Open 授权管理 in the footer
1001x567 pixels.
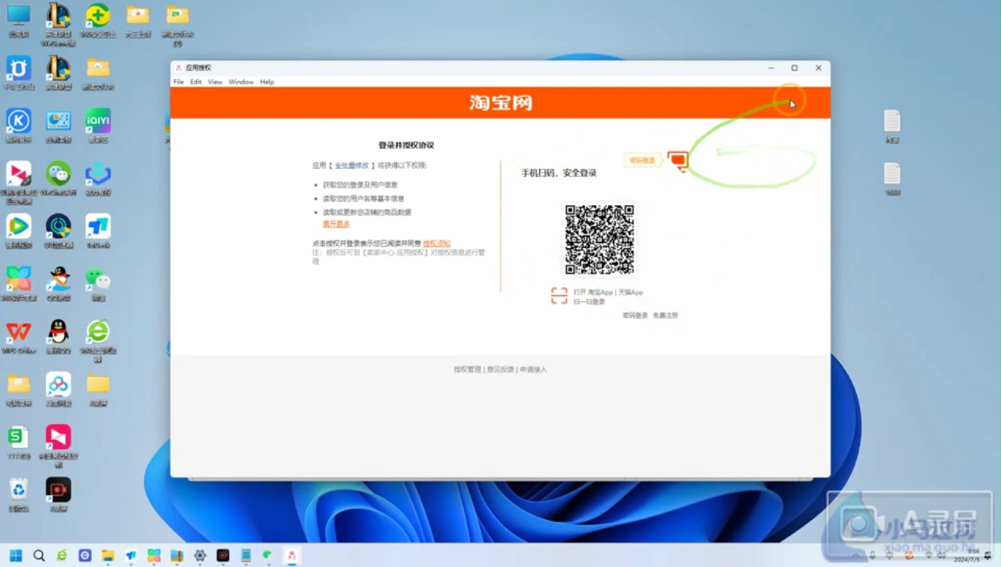click(467, 369)
